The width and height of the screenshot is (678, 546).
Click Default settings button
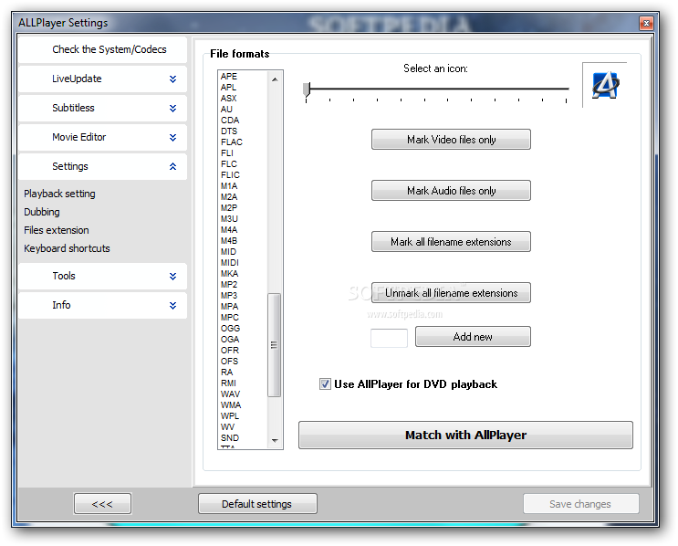257,504
